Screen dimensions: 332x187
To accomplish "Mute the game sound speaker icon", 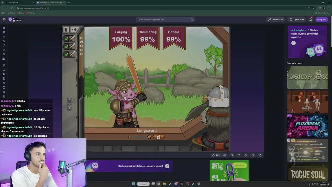I will point(74,30).
